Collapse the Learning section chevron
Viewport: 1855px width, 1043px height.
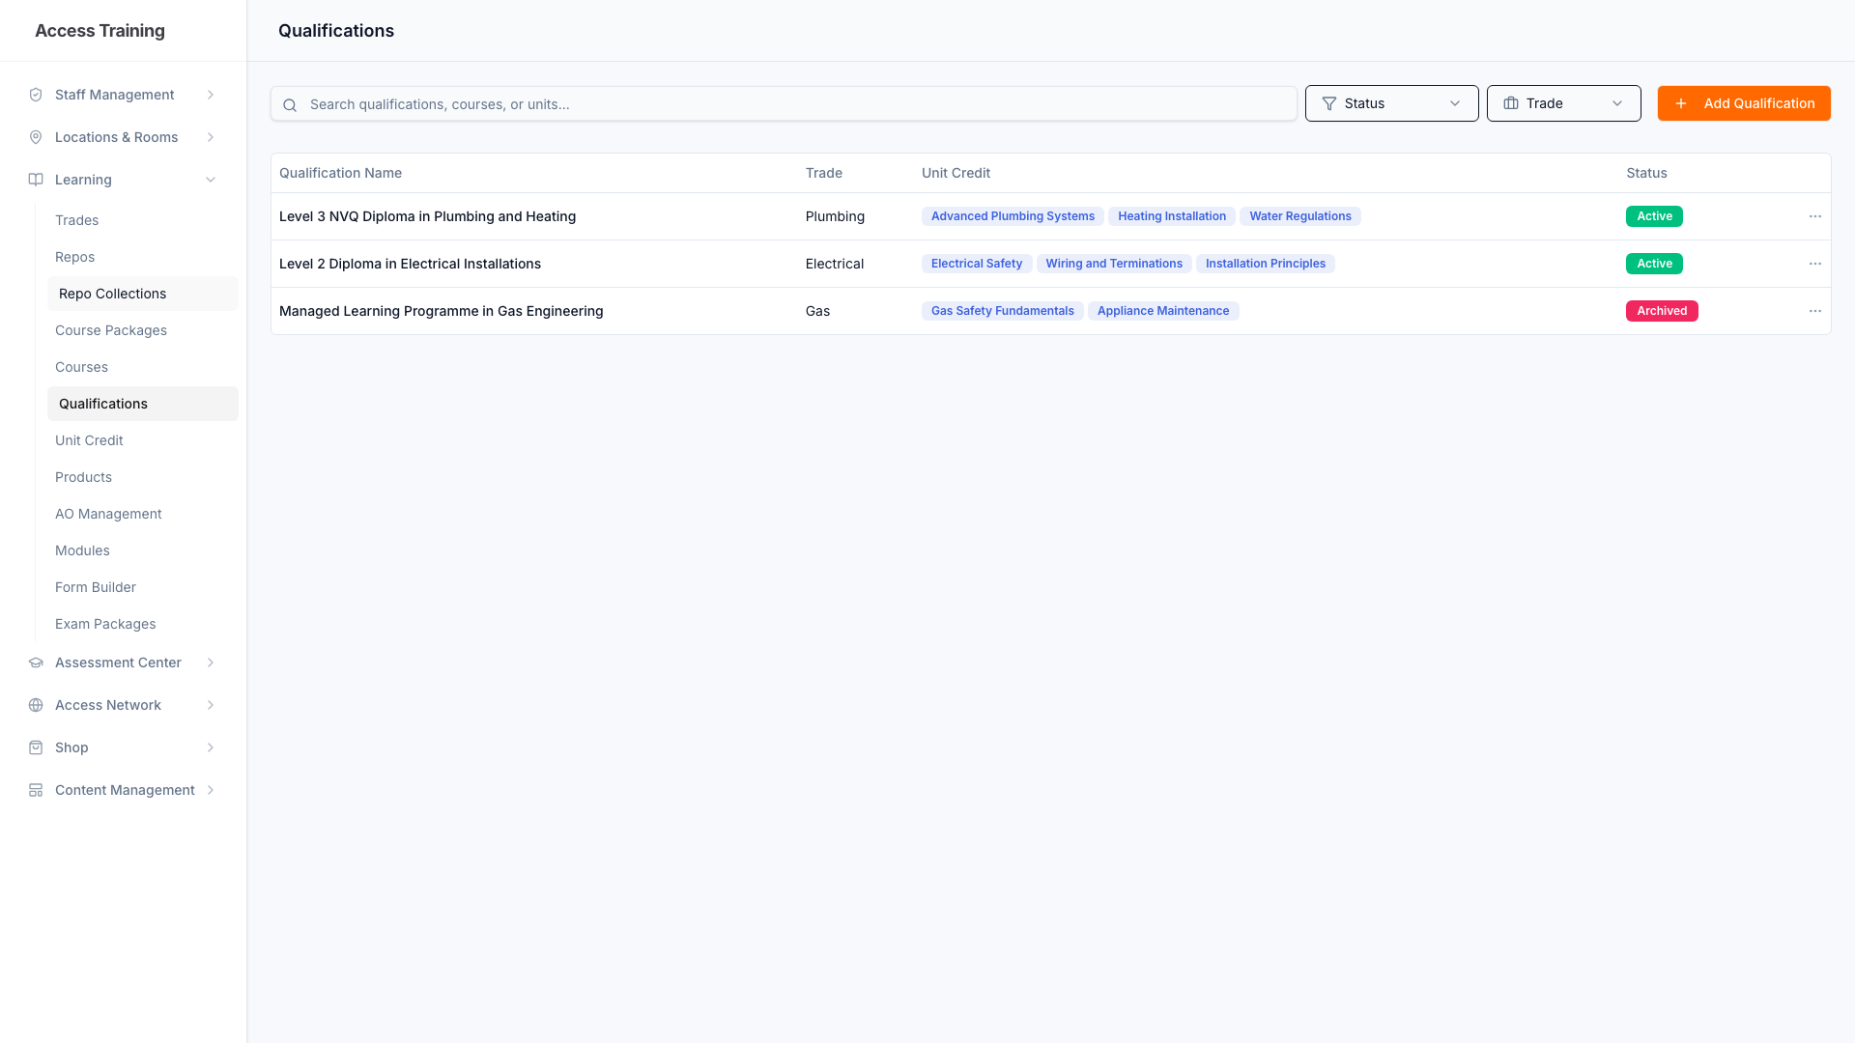pos(211,180)
